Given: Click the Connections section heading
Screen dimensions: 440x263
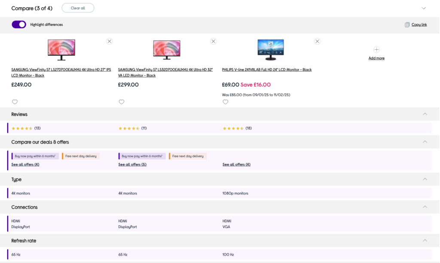Looking at the screenshot, I should pos(24,207).
